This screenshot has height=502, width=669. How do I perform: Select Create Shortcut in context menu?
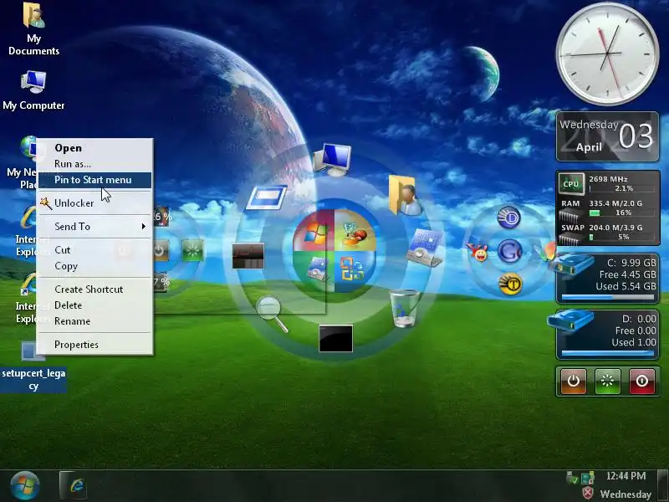click(x=94, y=289)
